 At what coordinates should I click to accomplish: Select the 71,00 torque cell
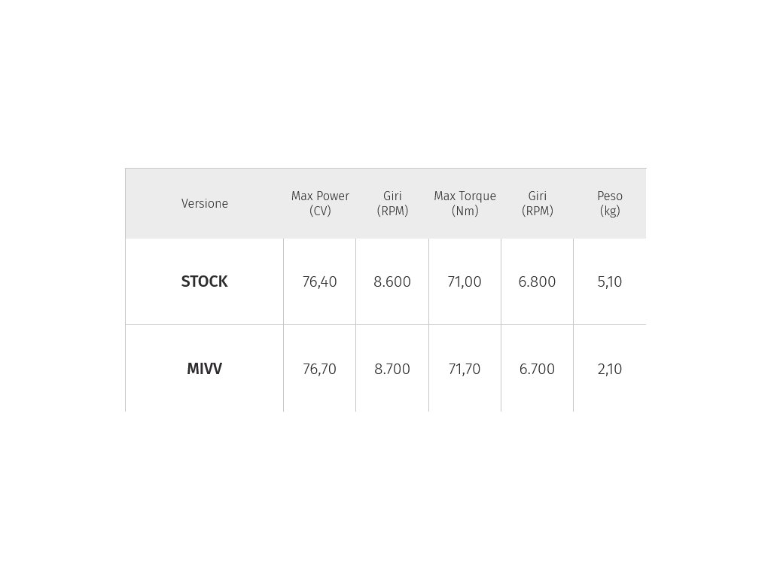[x=465, y=281]
